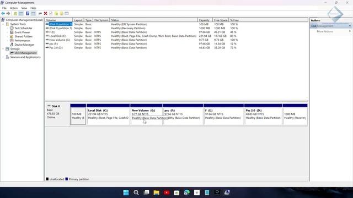This screenshot has width=353, height=198.
Task: Expand the Event Viewer node
Action: click(7, 32)
